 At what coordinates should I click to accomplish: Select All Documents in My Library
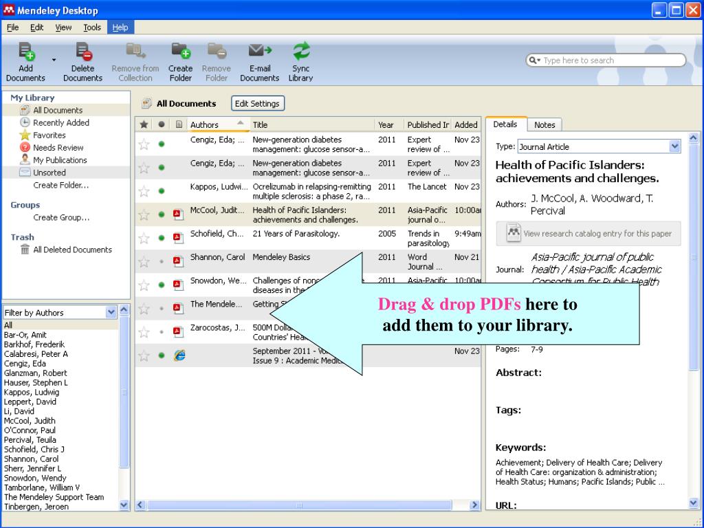tap(58, 110)
